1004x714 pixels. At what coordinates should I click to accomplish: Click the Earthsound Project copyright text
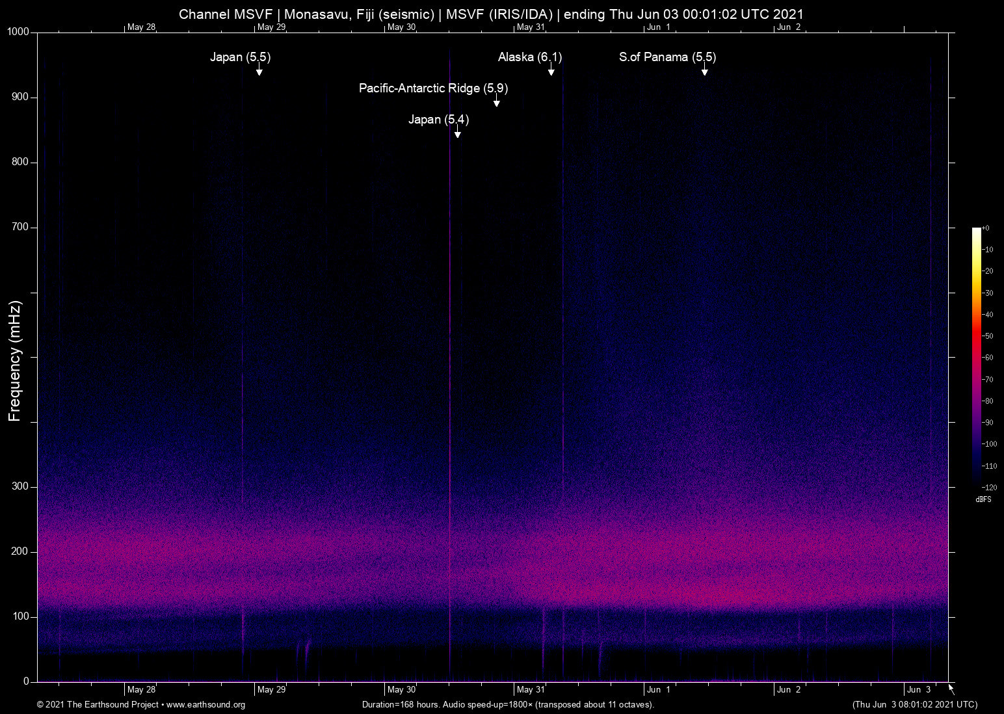pos(98,705)
